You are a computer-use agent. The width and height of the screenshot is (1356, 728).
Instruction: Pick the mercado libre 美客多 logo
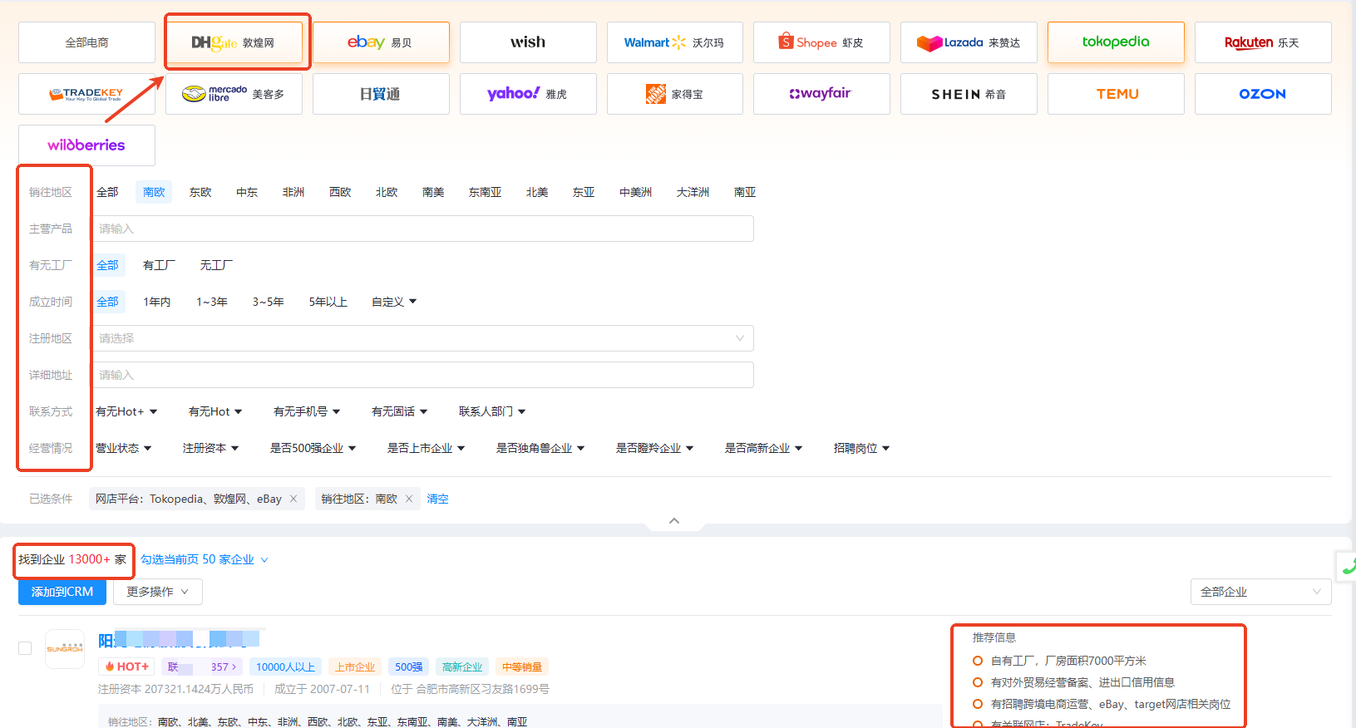[234, 94]
